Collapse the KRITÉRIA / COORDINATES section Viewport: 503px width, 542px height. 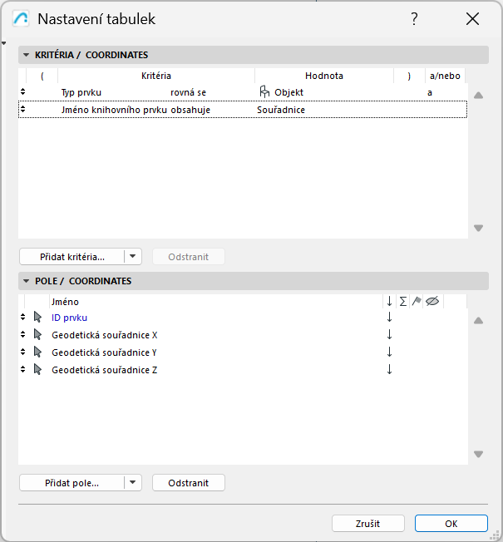(27, 56)
